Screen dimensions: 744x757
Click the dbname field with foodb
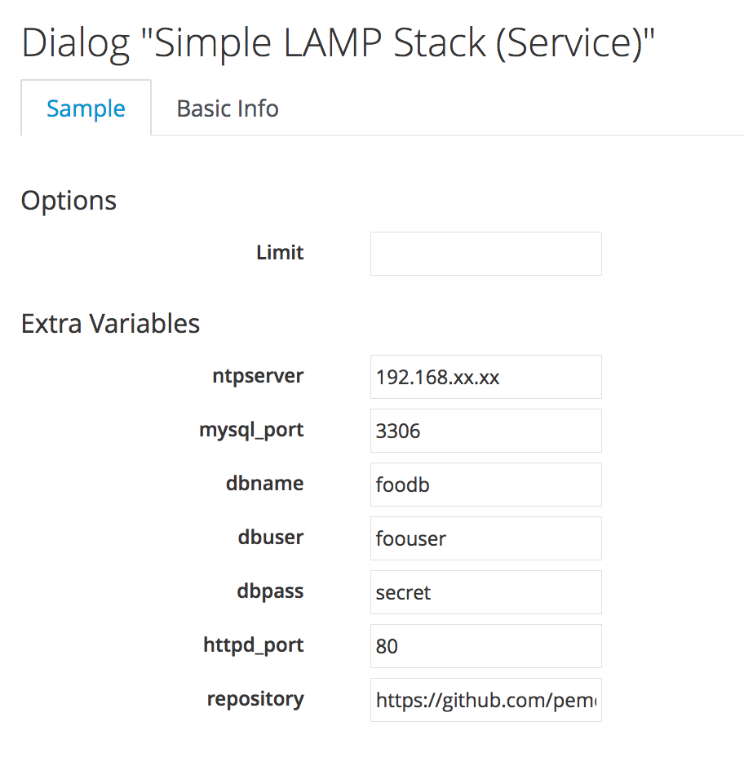(x=485, y=485)
